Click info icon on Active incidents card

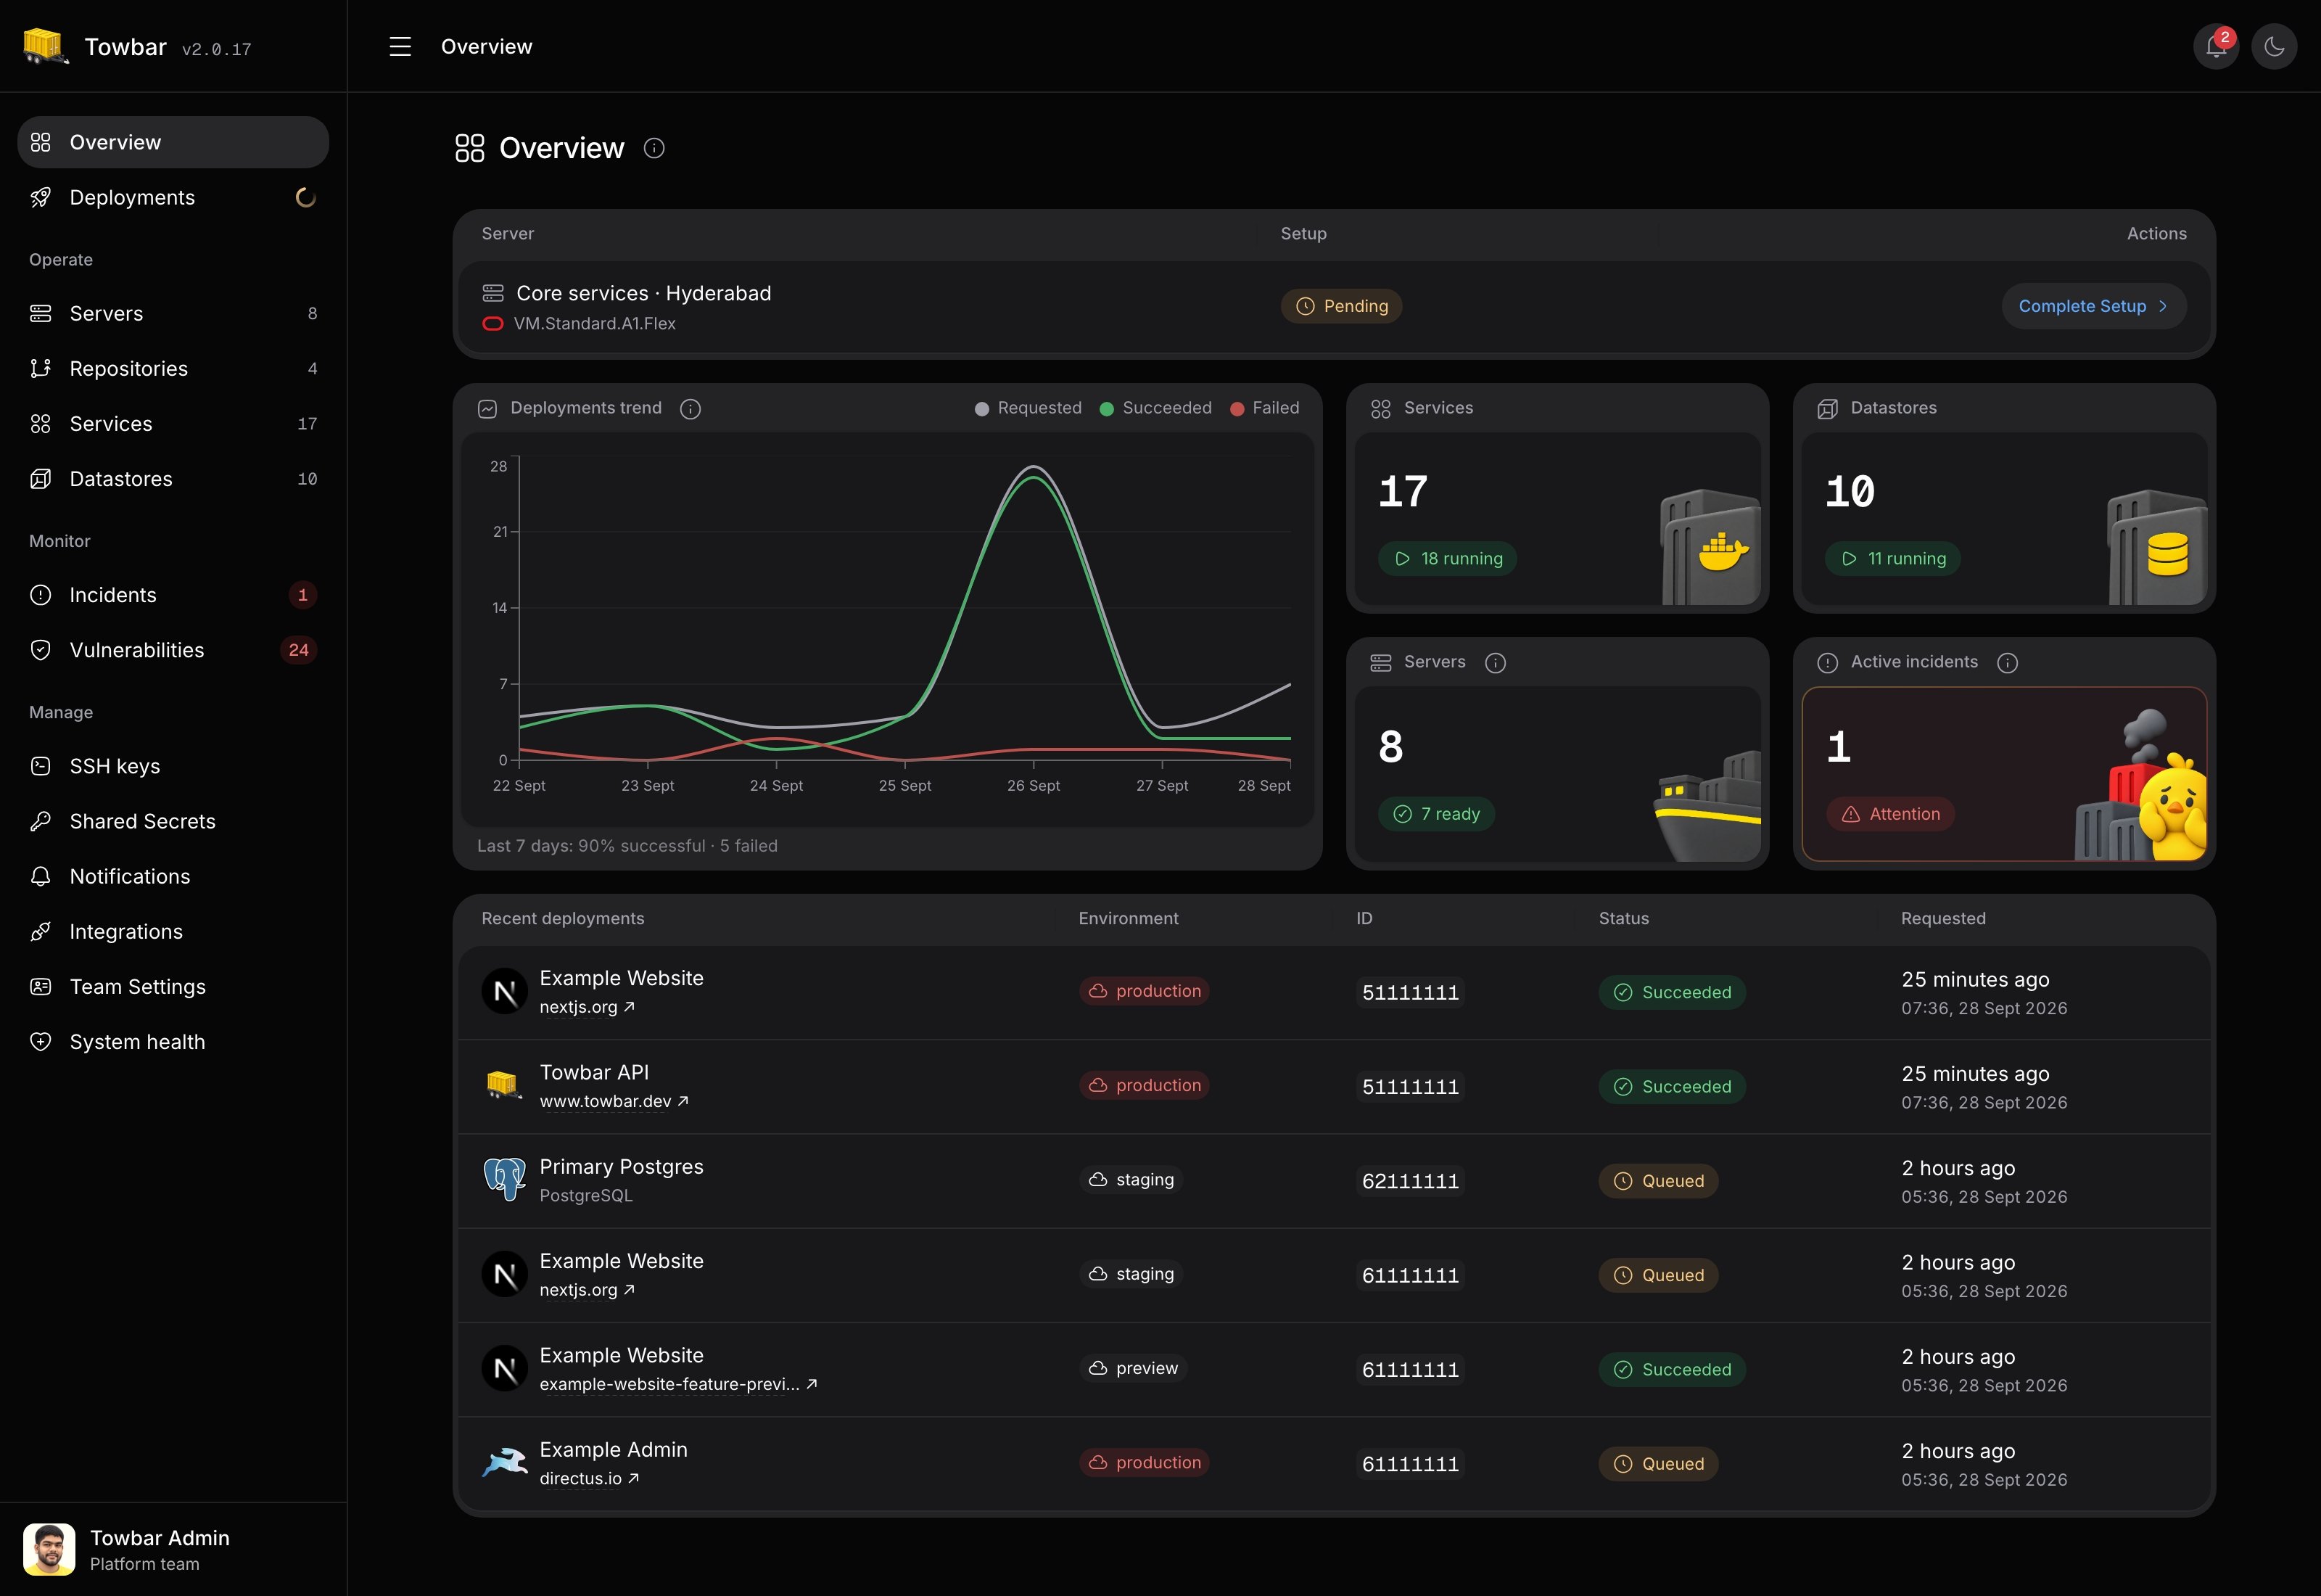(2007, 662)
